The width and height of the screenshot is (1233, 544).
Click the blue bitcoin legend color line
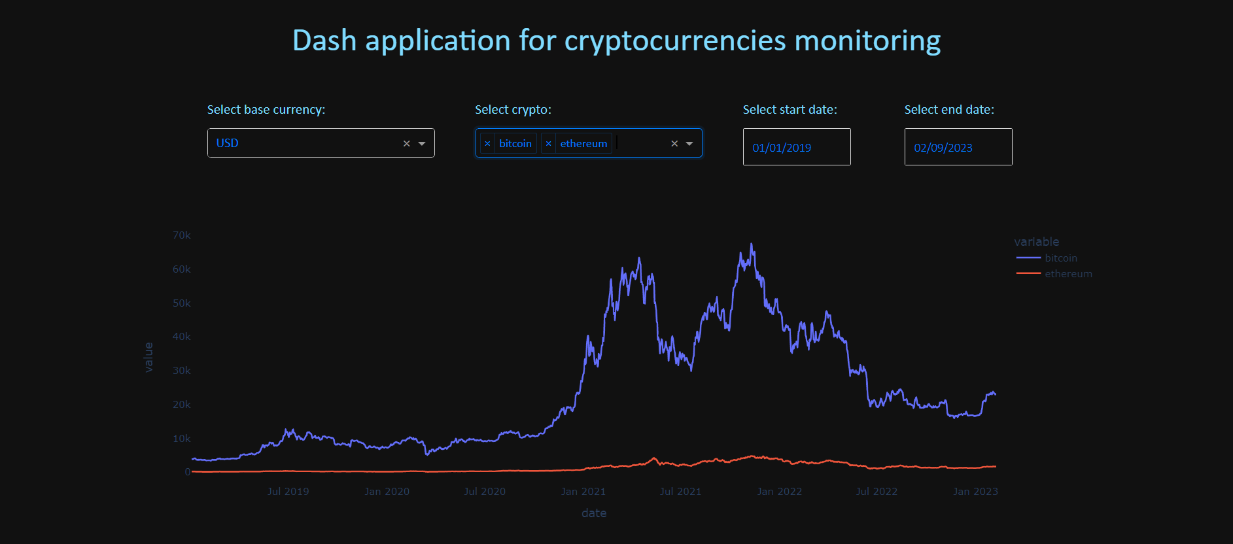tap(1028, 258)
